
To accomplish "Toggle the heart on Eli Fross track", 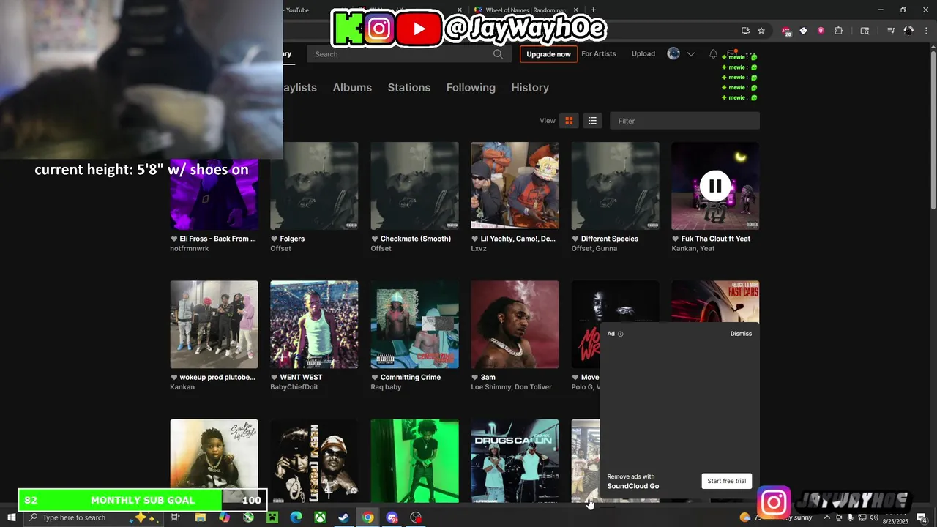I will (x=174, y=239).
